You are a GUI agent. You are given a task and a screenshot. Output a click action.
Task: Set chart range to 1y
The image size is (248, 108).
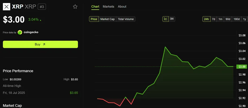(x=244, y=19)
